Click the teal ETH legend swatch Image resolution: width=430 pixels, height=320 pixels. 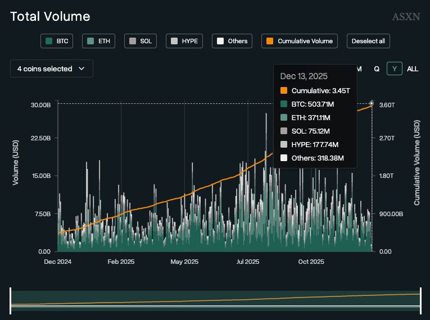(x=90, y=41)
